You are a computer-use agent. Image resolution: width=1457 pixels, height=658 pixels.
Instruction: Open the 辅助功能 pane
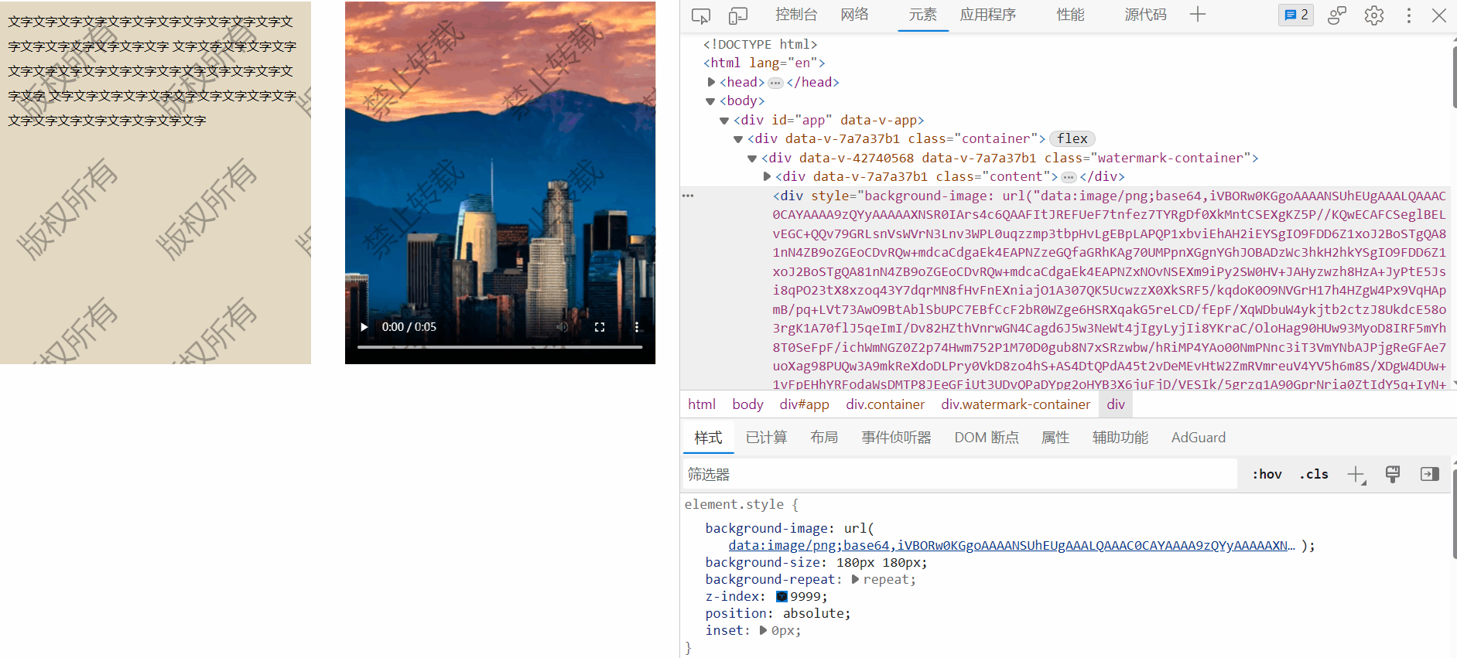click(x=1120, y=438)
